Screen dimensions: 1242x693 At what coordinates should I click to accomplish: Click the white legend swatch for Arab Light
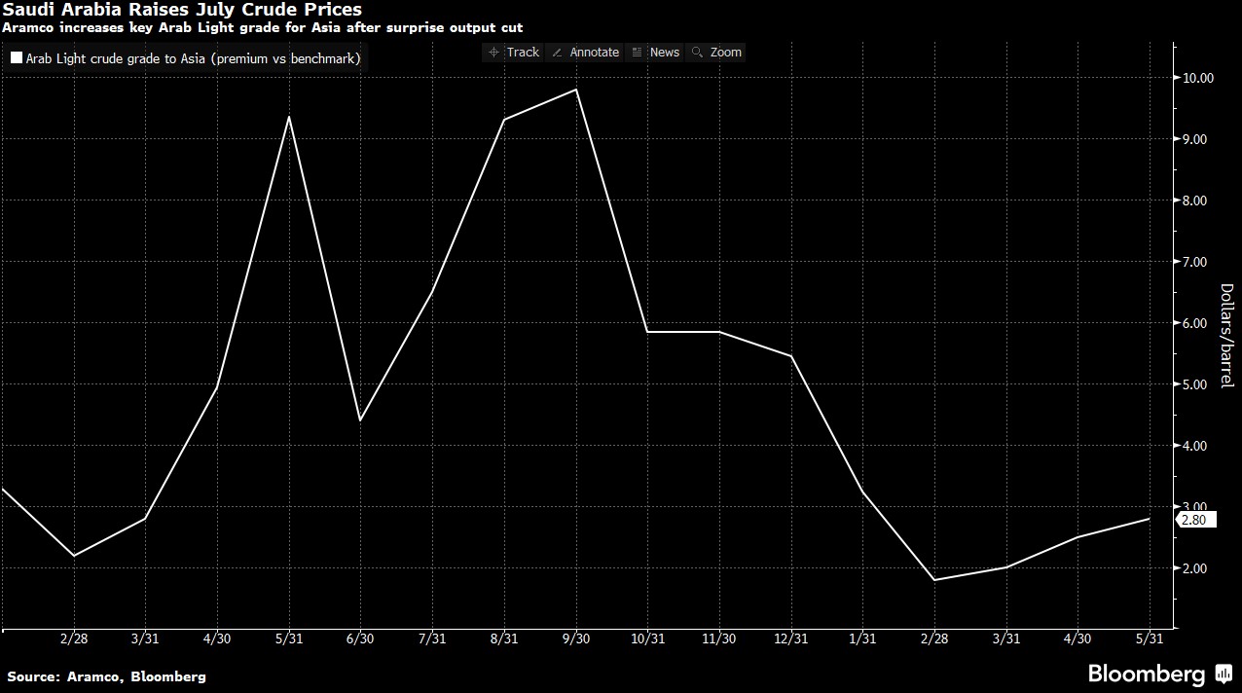coord(17,58)
